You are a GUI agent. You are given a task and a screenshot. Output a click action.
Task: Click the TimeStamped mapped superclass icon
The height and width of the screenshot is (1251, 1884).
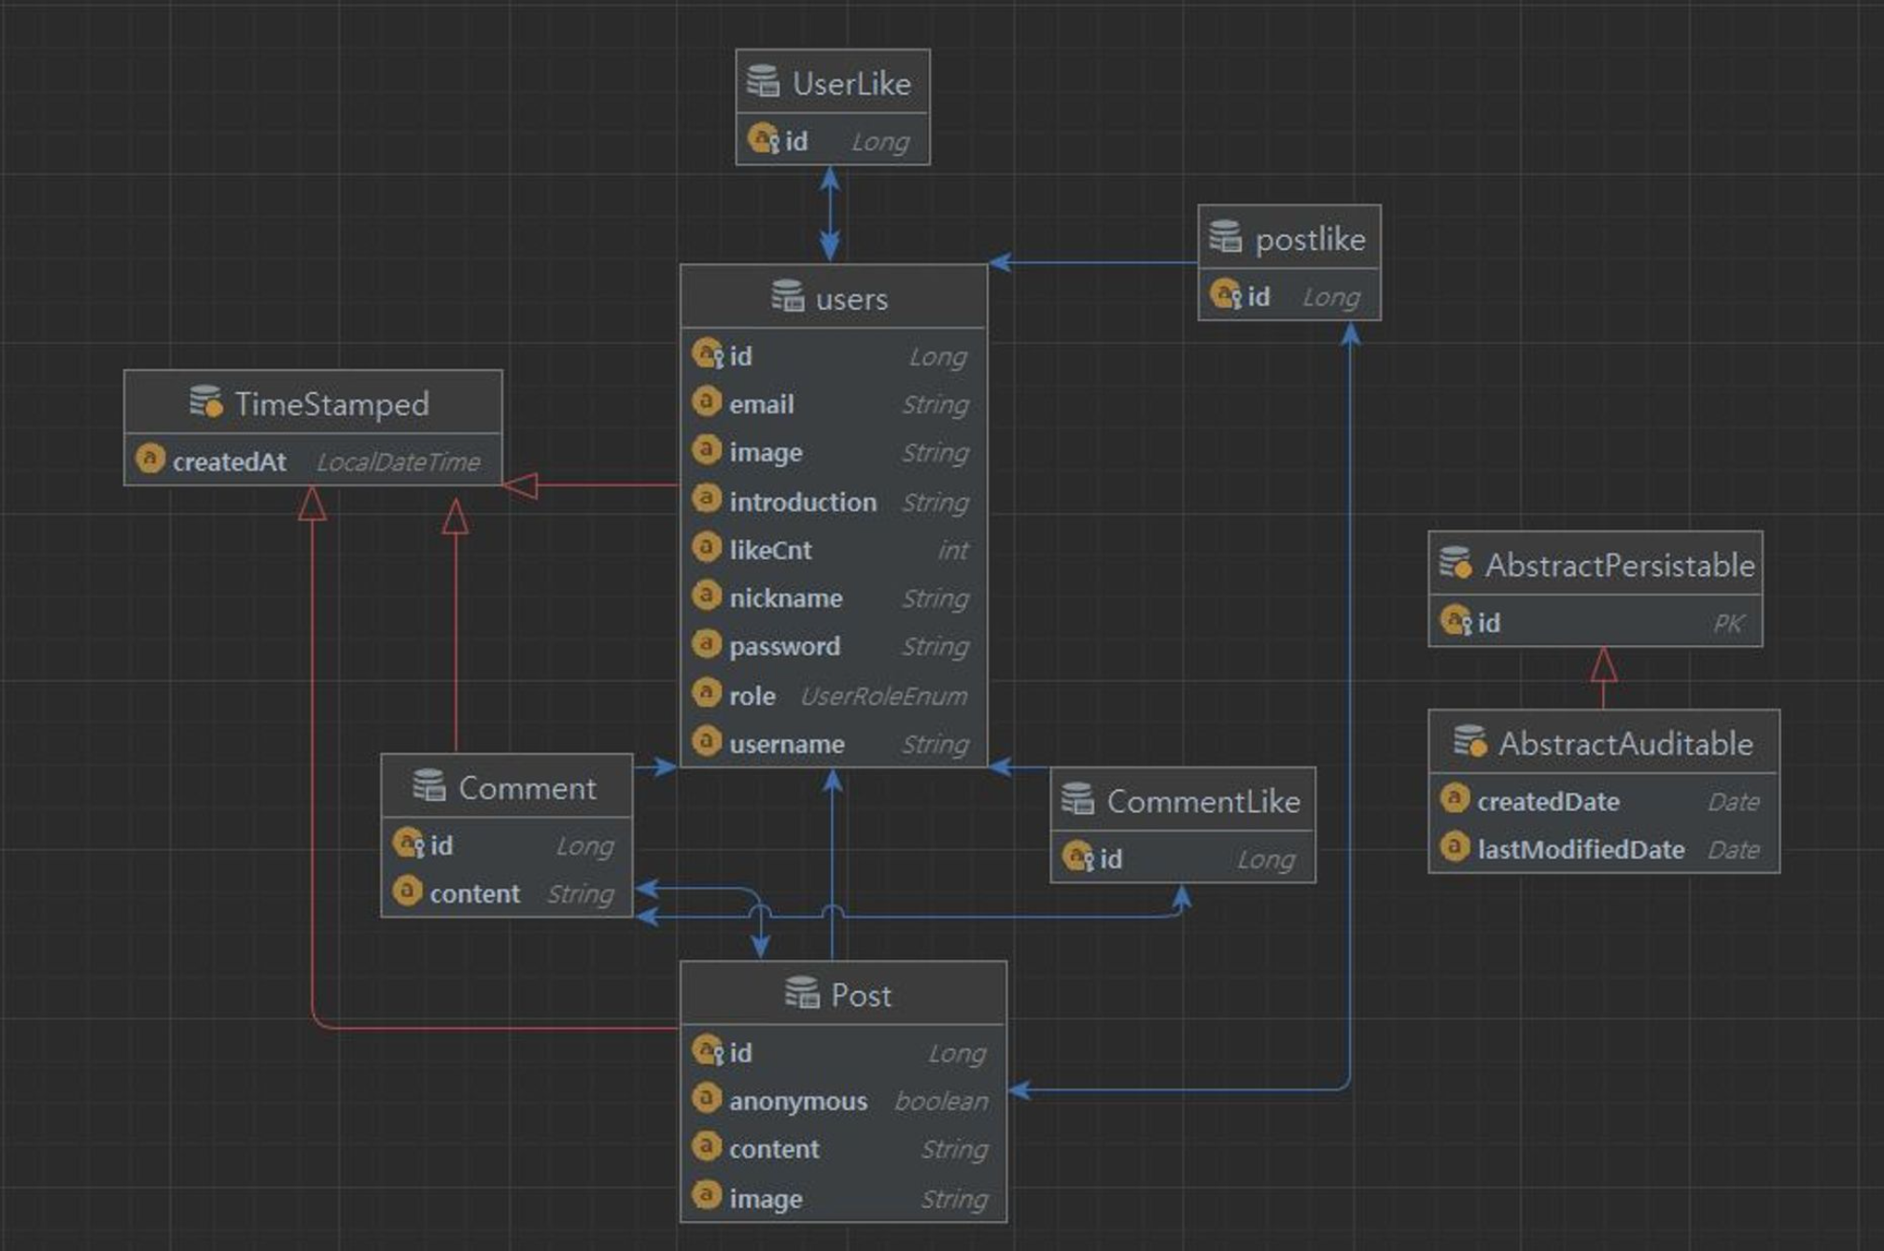(205, 402)
